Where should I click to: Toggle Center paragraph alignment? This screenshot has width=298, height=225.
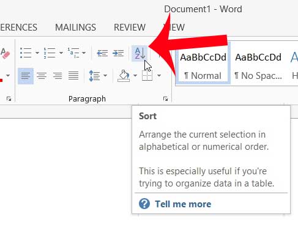coord(42,76)
